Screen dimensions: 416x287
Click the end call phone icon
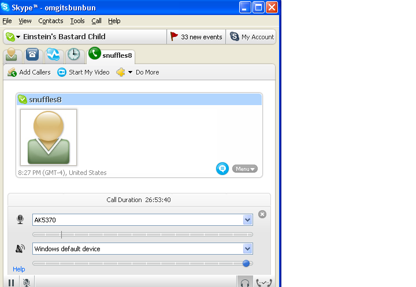(264, 282)
